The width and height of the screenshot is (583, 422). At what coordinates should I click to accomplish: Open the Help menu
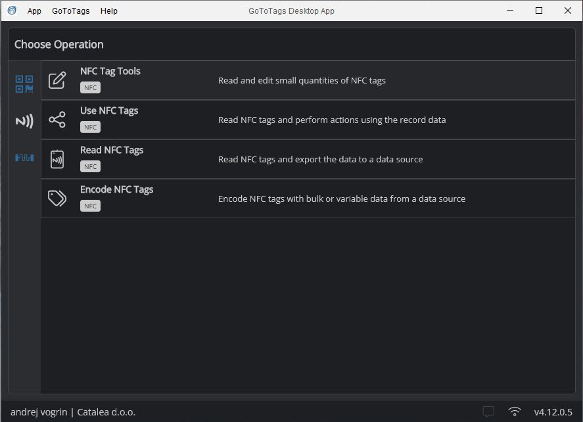click(109, 11)
